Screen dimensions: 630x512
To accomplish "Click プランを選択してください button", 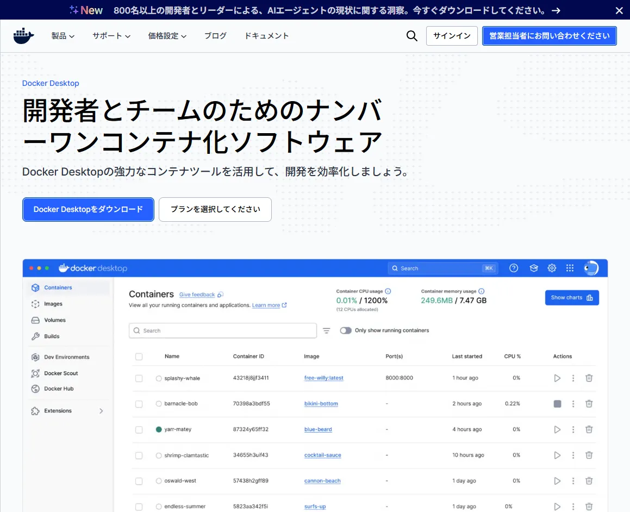I will (215, 209).
